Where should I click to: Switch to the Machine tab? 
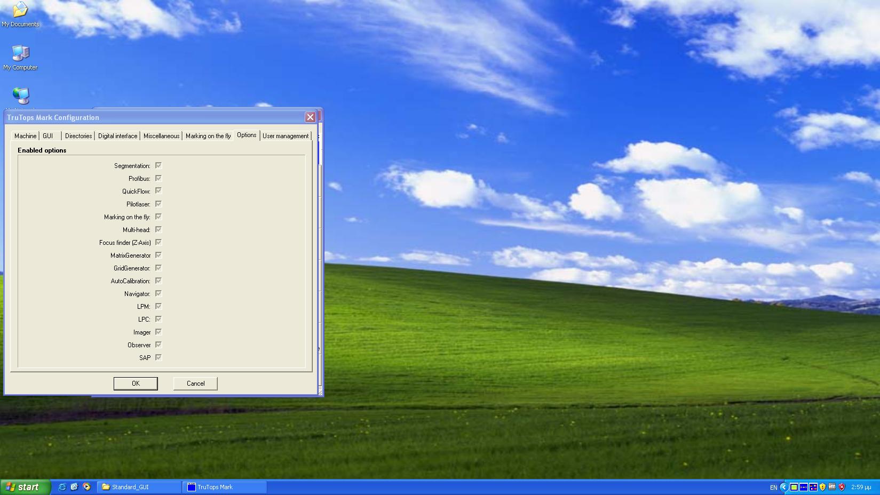pyautogui.click(x=25, y=136)
